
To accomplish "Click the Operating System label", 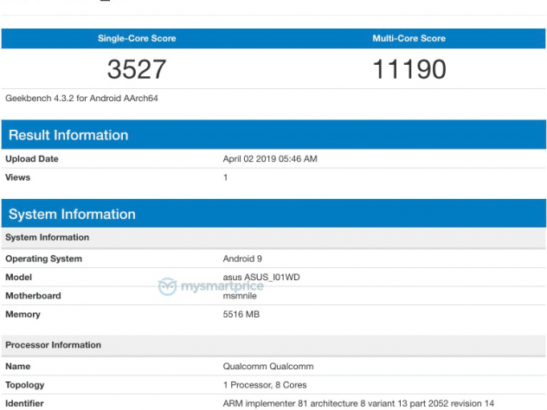I will [44, 259].
